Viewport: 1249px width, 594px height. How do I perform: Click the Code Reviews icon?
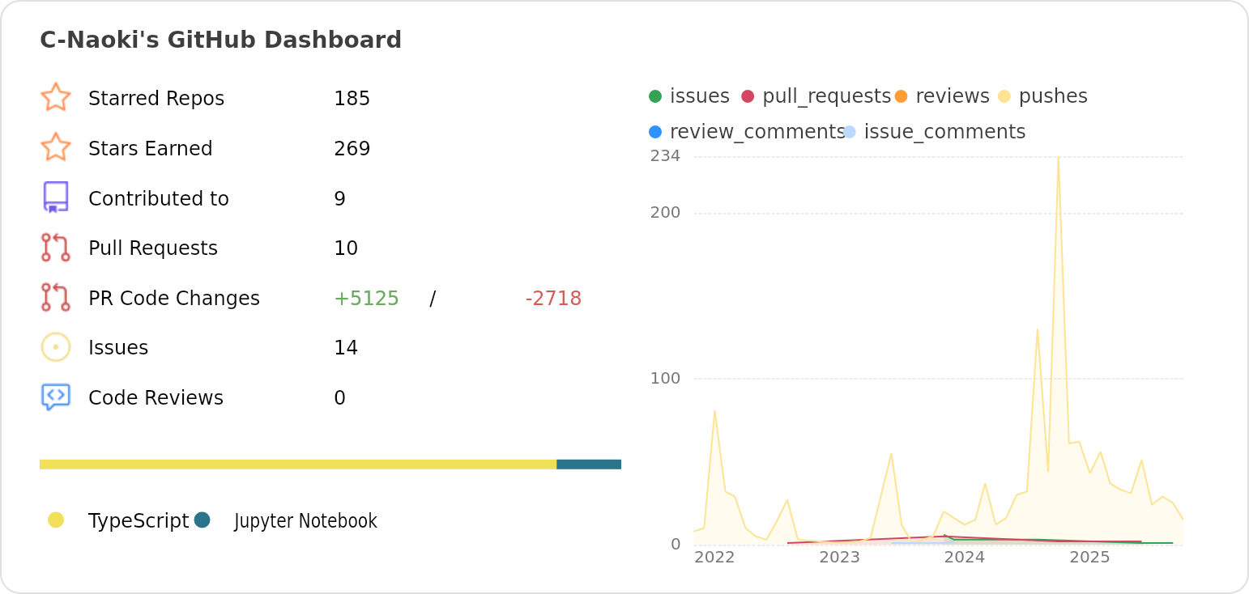56,397
